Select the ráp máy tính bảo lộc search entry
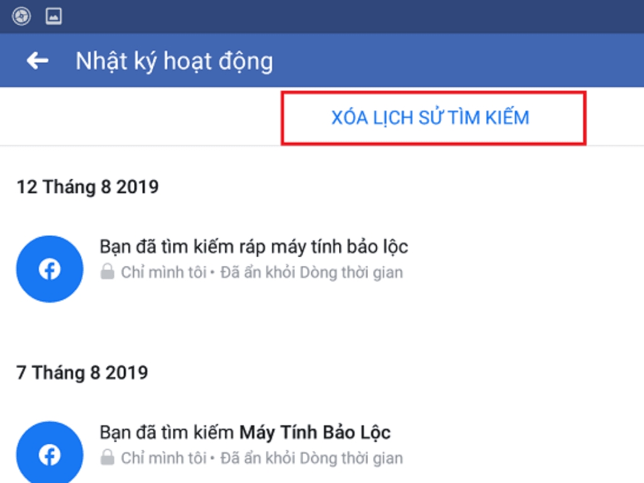The image size is (644, 483). [x=254, y=247]
